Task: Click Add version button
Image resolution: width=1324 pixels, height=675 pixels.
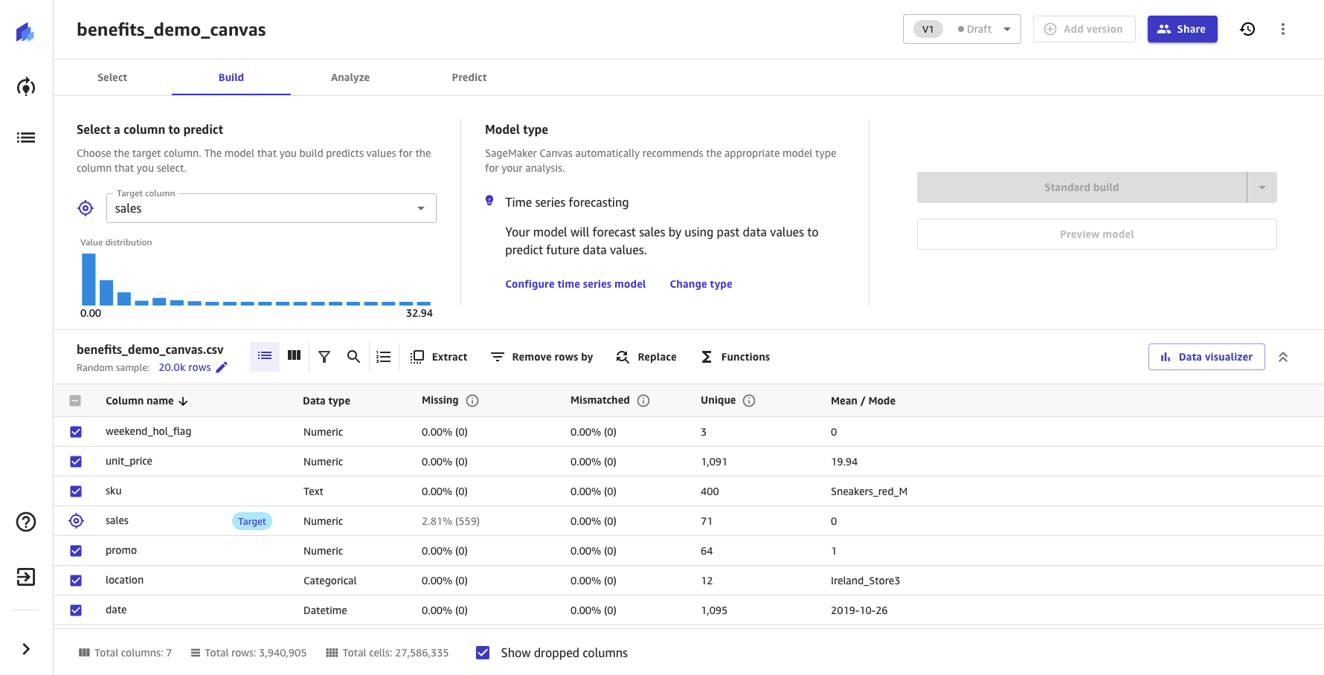Action: pos(1084,29)
